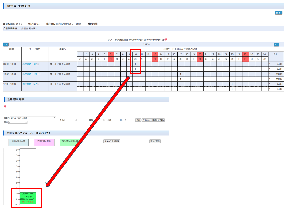
Task: Click the pink 活動記録入力済 legend box
Action: [44, 142]
